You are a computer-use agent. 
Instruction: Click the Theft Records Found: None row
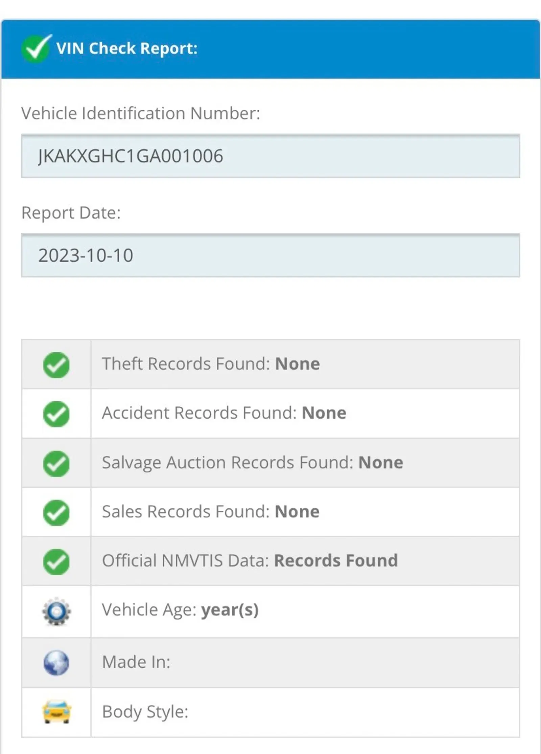(270, 364)
